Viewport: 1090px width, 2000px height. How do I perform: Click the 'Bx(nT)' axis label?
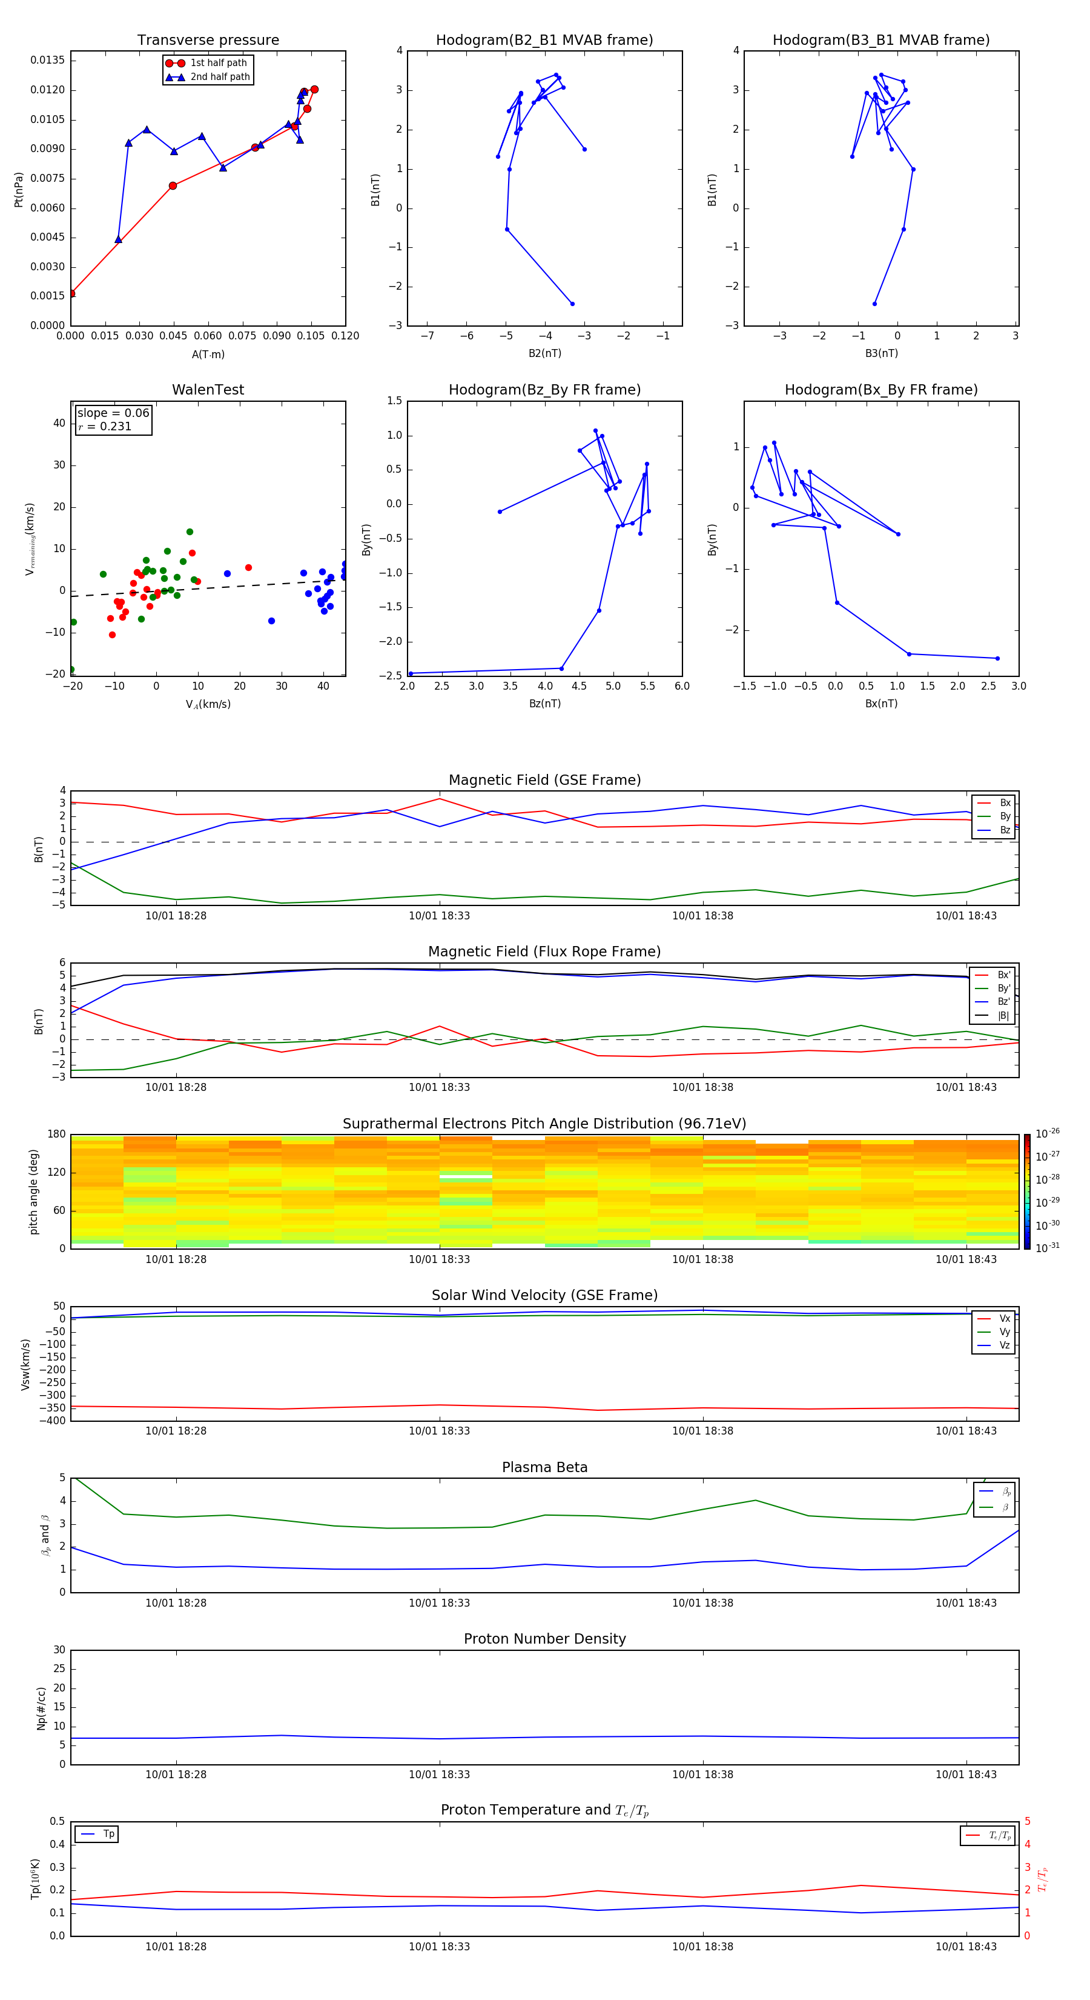[x=881, y=704]
